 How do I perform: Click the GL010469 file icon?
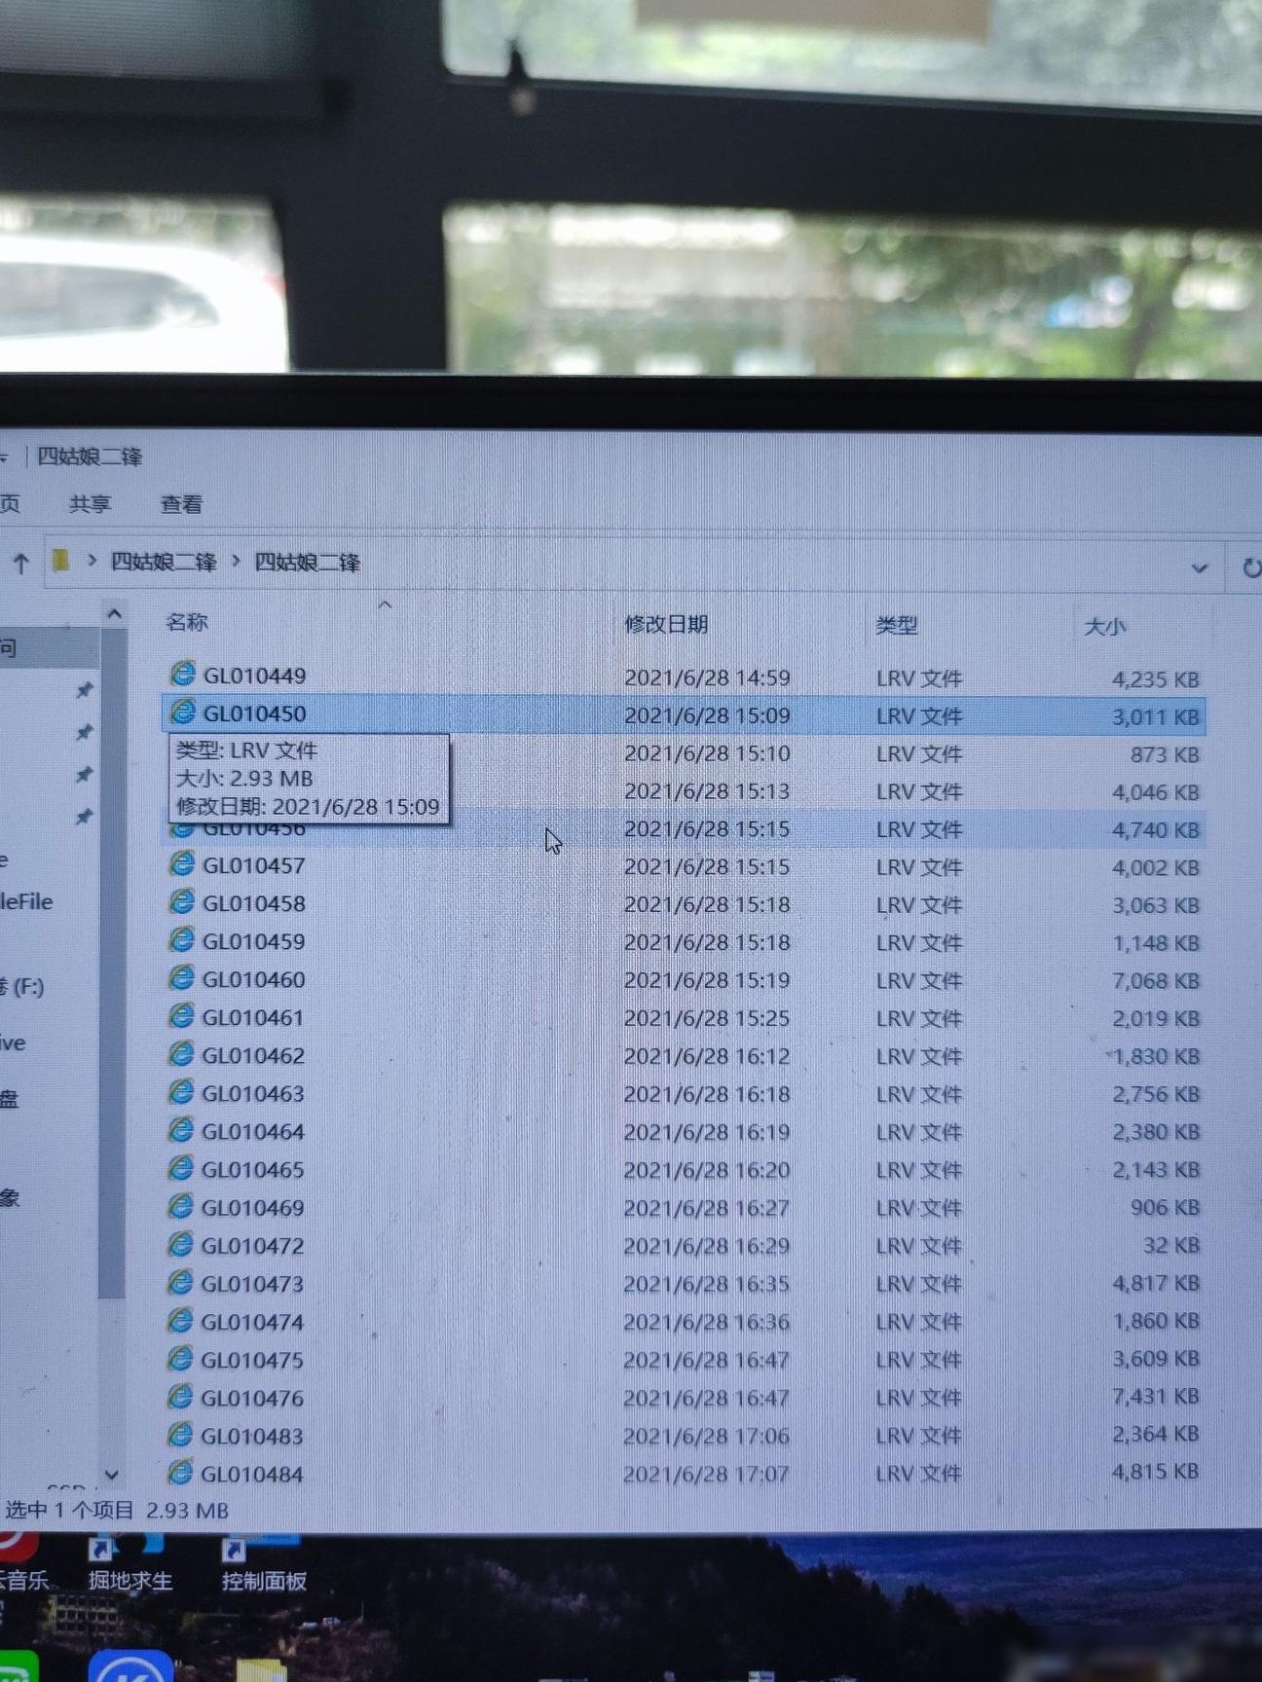click(181, 1206)
